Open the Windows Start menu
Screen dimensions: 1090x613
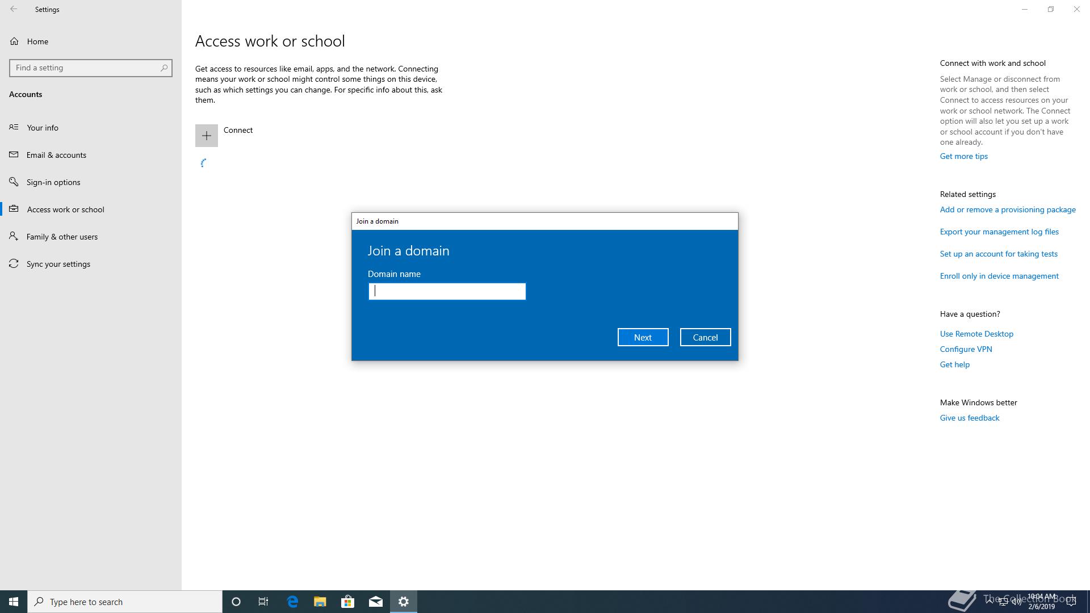(x=14, y=602)
